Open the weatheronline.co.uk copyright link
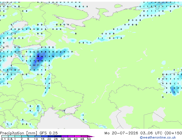 tap(158, 137)
